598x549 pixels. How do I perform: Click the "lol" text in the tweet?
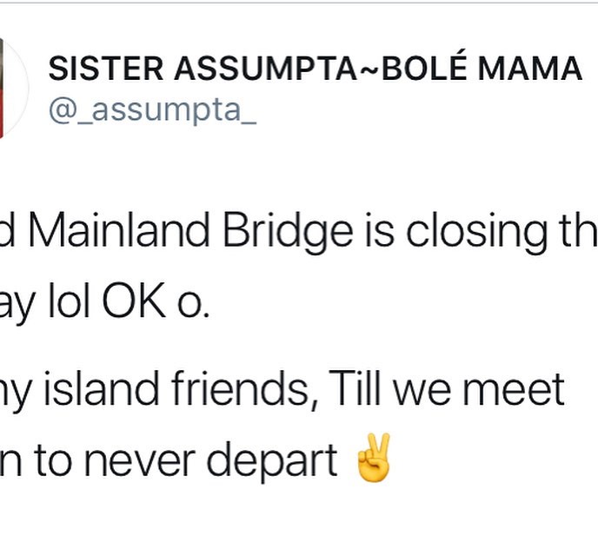69,300
